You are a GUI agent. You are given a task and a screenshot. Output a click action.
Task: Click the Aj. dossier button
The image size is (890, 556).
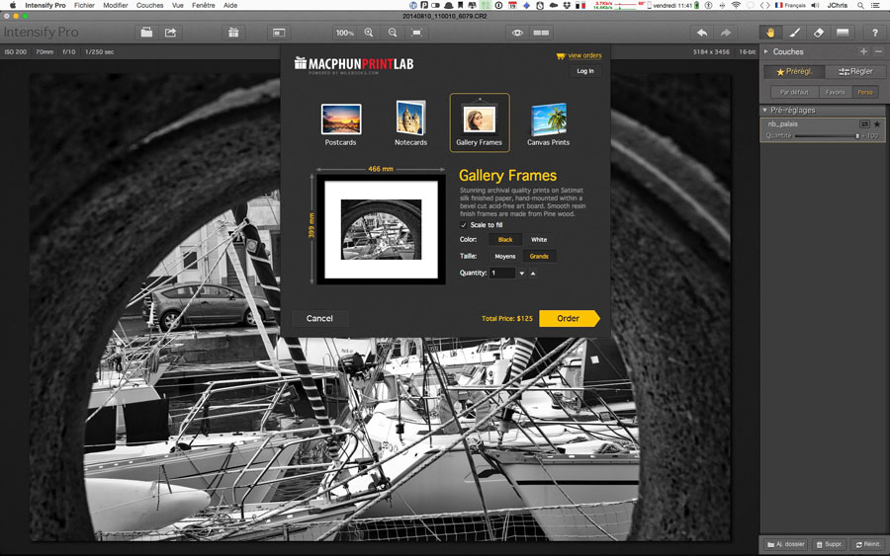786,544
